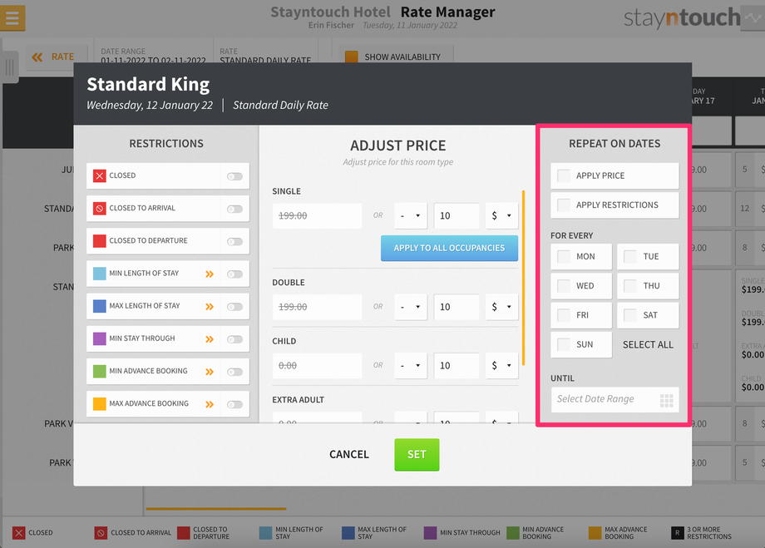Expand Min Length of Stay double arrows
Viewport: 765px width, 548px height.
[210, 274]
